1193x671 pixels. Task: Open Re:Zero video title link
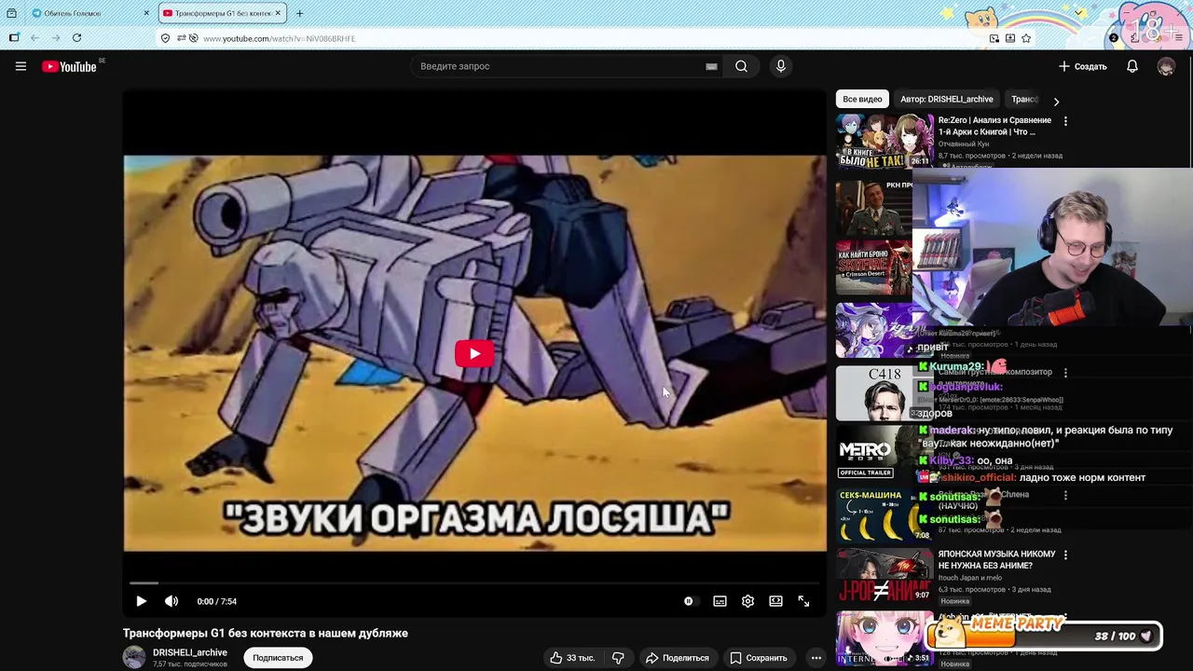click(x=994, y=126)
